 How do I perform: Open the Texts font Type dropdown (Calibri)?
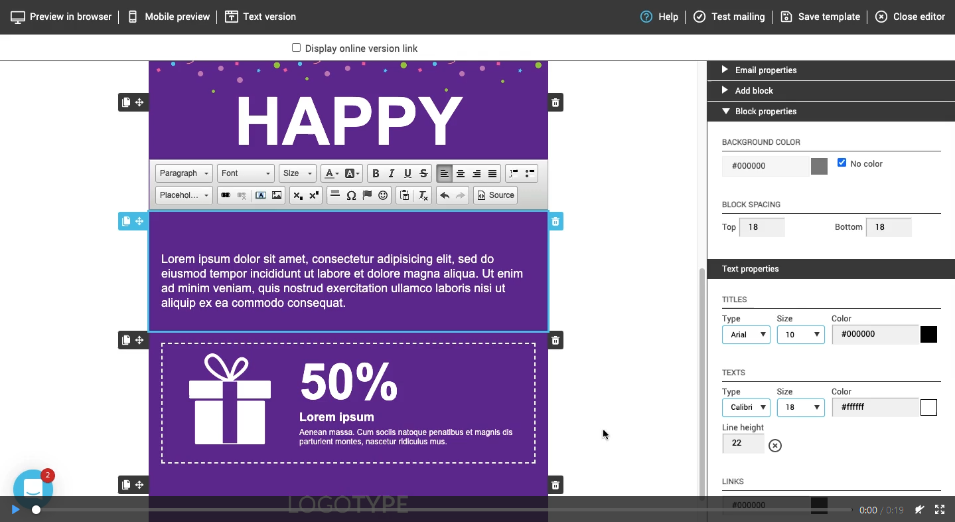pyautogui.click(x=746, y=407)
